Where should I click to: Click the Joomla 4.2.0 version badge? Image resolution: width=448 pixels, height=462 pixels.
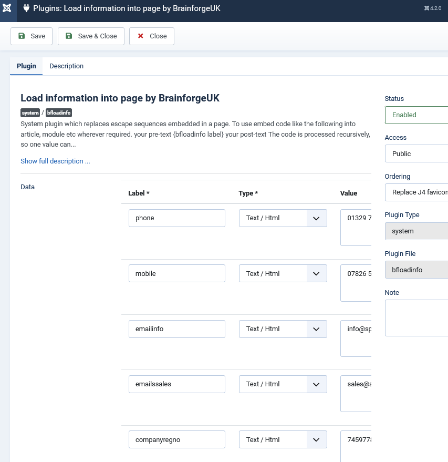(x=432, y=8)
